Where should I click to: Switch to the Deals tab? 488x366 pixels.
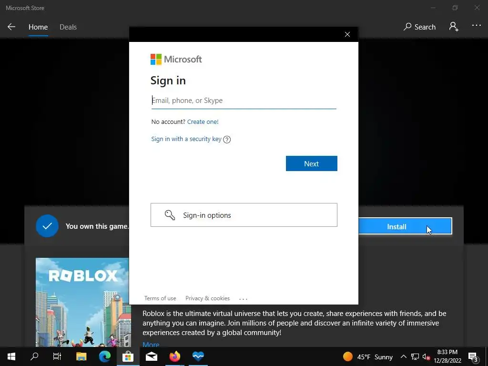click(x=68, y=27)
